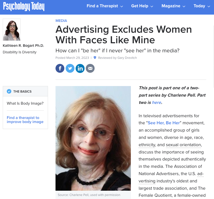This screenshot has width=214, height=199.
Task: Open the Get Help dropdown
Action: pos(142,6)
